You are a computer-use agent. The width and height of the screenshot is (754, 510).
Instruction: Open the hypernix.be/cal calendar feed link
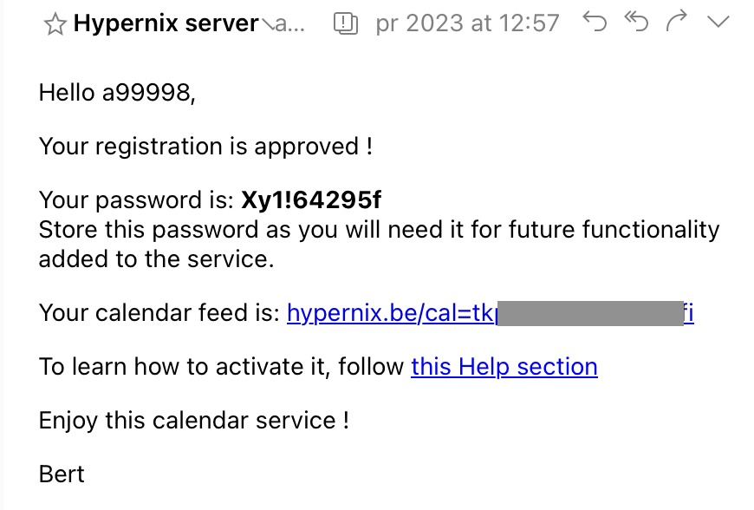pos(490,313)
